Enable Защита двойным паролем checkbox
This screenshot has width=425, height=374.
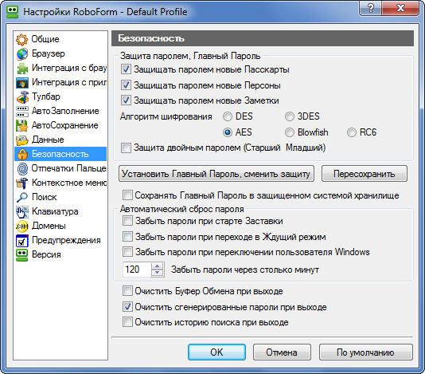126,148
